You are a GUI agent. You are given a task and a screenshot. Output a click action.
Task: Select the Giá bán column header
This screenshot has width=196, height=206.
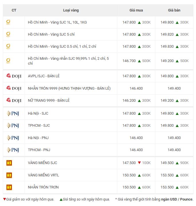[x=174, y=10]
